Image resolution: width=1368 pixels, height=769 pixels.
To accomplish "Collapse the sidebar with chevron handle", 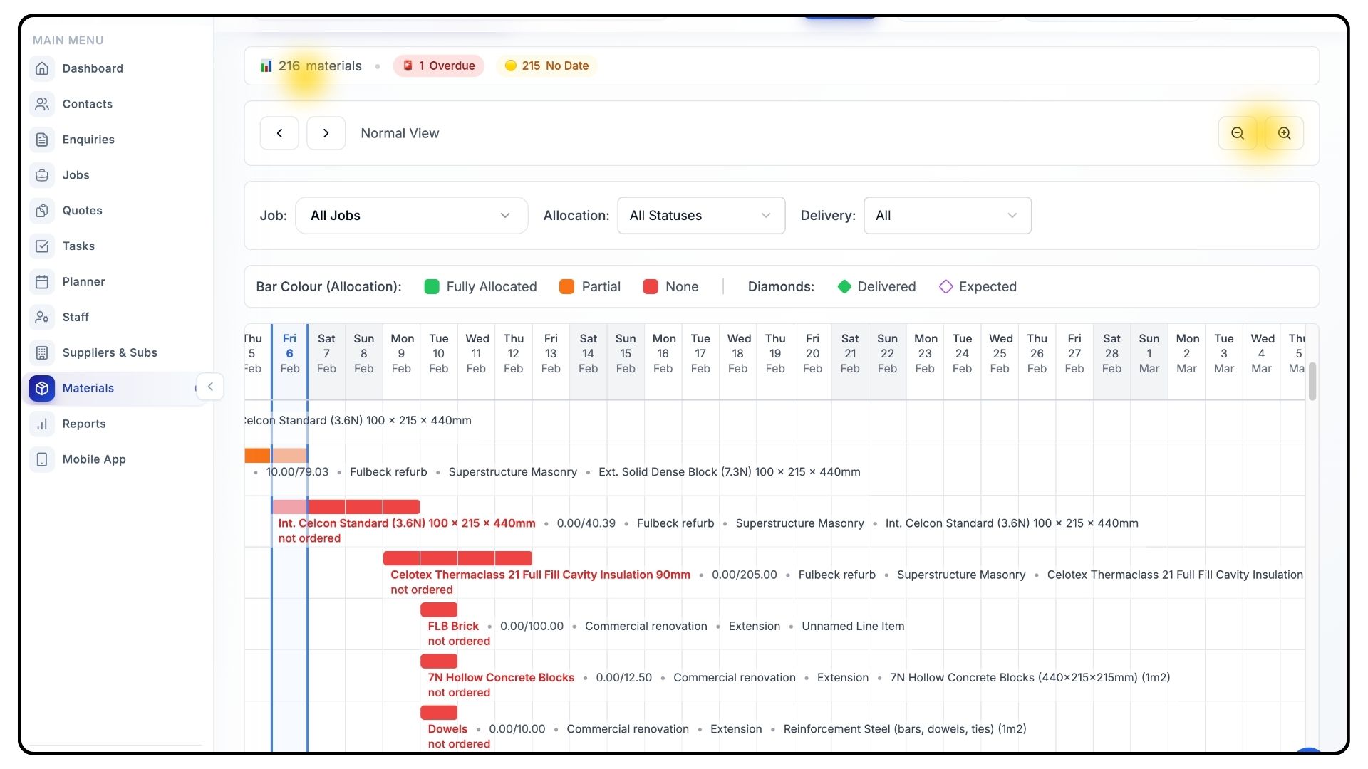I will (x=210, y=387).
